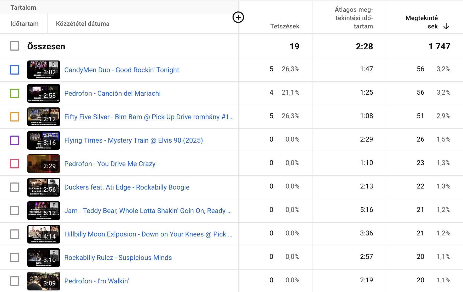This screenshot has height=292, width=463.
Task: Select the Tartalom header tab
Action: coord(23,8)
